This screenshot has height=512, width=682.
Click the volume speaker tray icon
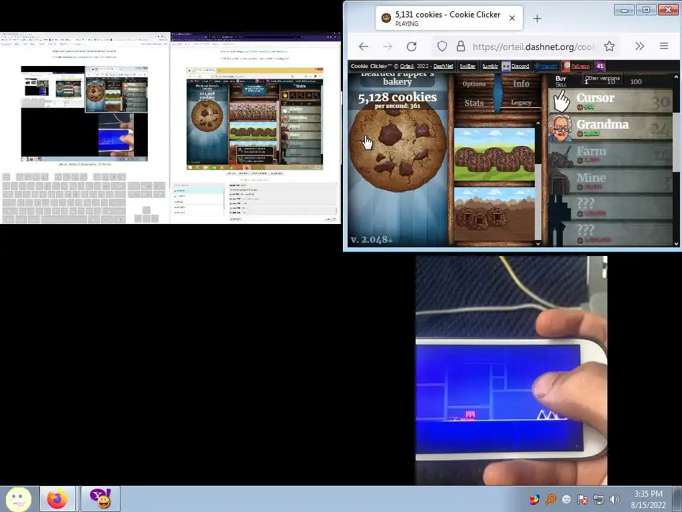pyautogui.click(x=615, y=499)
